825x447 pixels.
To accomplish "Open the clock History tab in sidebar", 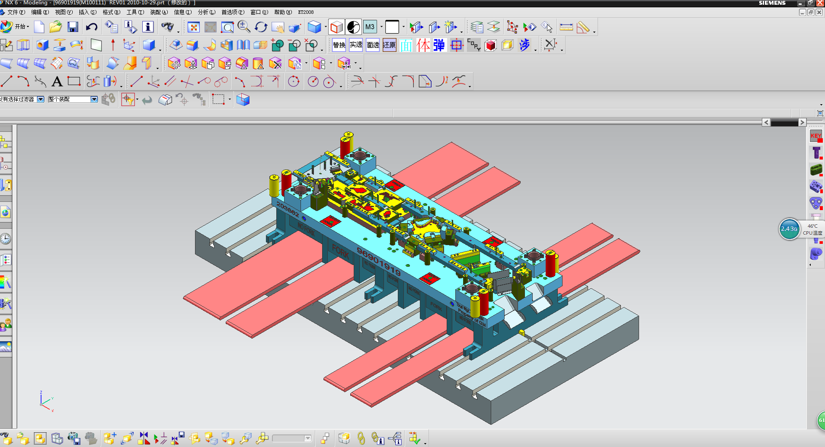I will coord(6,239).
